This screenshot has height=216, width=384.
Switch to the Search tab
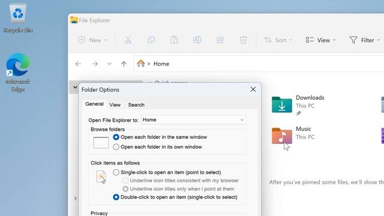(x=136, y=105)
